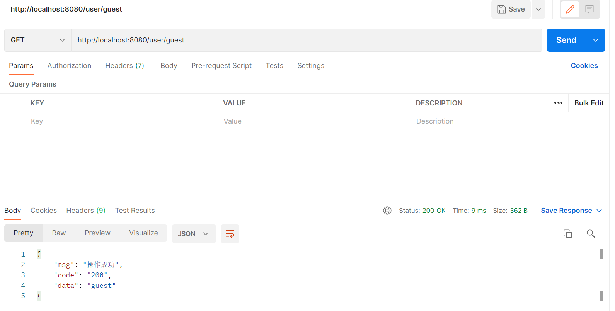
Task: Open the Headers (7) request tab
Action: coord(125,66)
